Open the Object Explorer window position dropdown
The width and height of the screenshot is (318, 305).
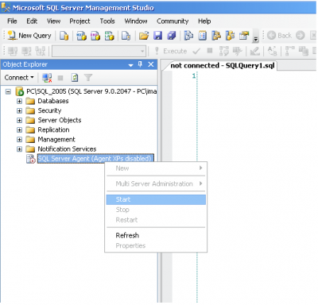pyautogui.click(x=130, y=64)
